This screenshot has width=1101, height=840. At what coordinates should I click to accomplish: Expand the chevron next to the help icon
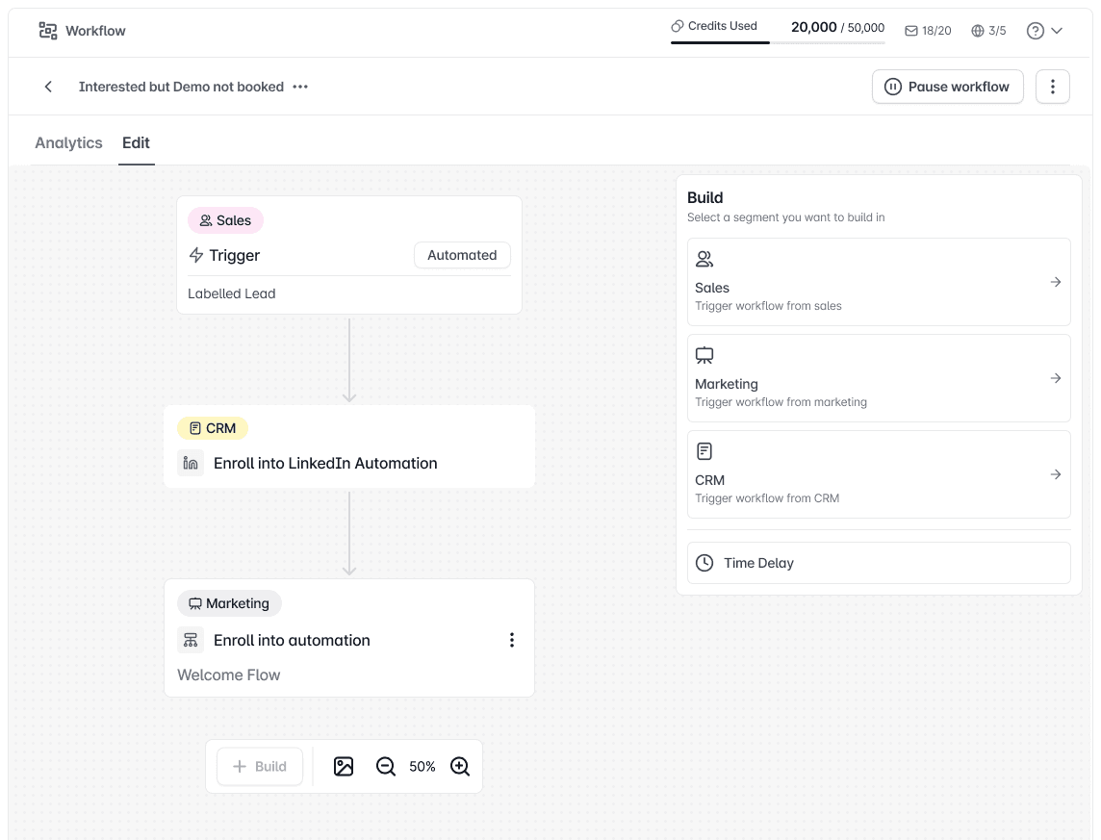(x=1057, y=31)
